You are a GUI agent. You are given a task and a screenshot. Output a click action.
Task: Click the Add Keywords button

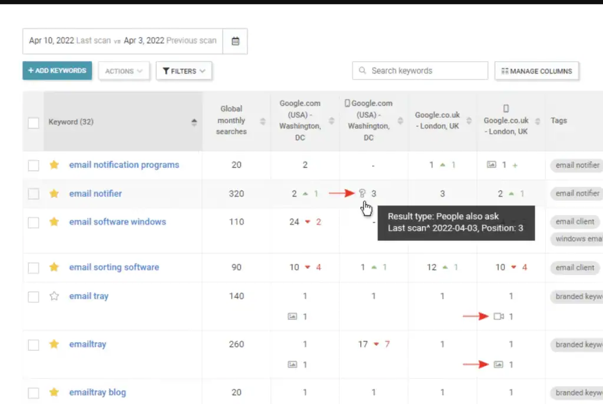coord(57,71)
